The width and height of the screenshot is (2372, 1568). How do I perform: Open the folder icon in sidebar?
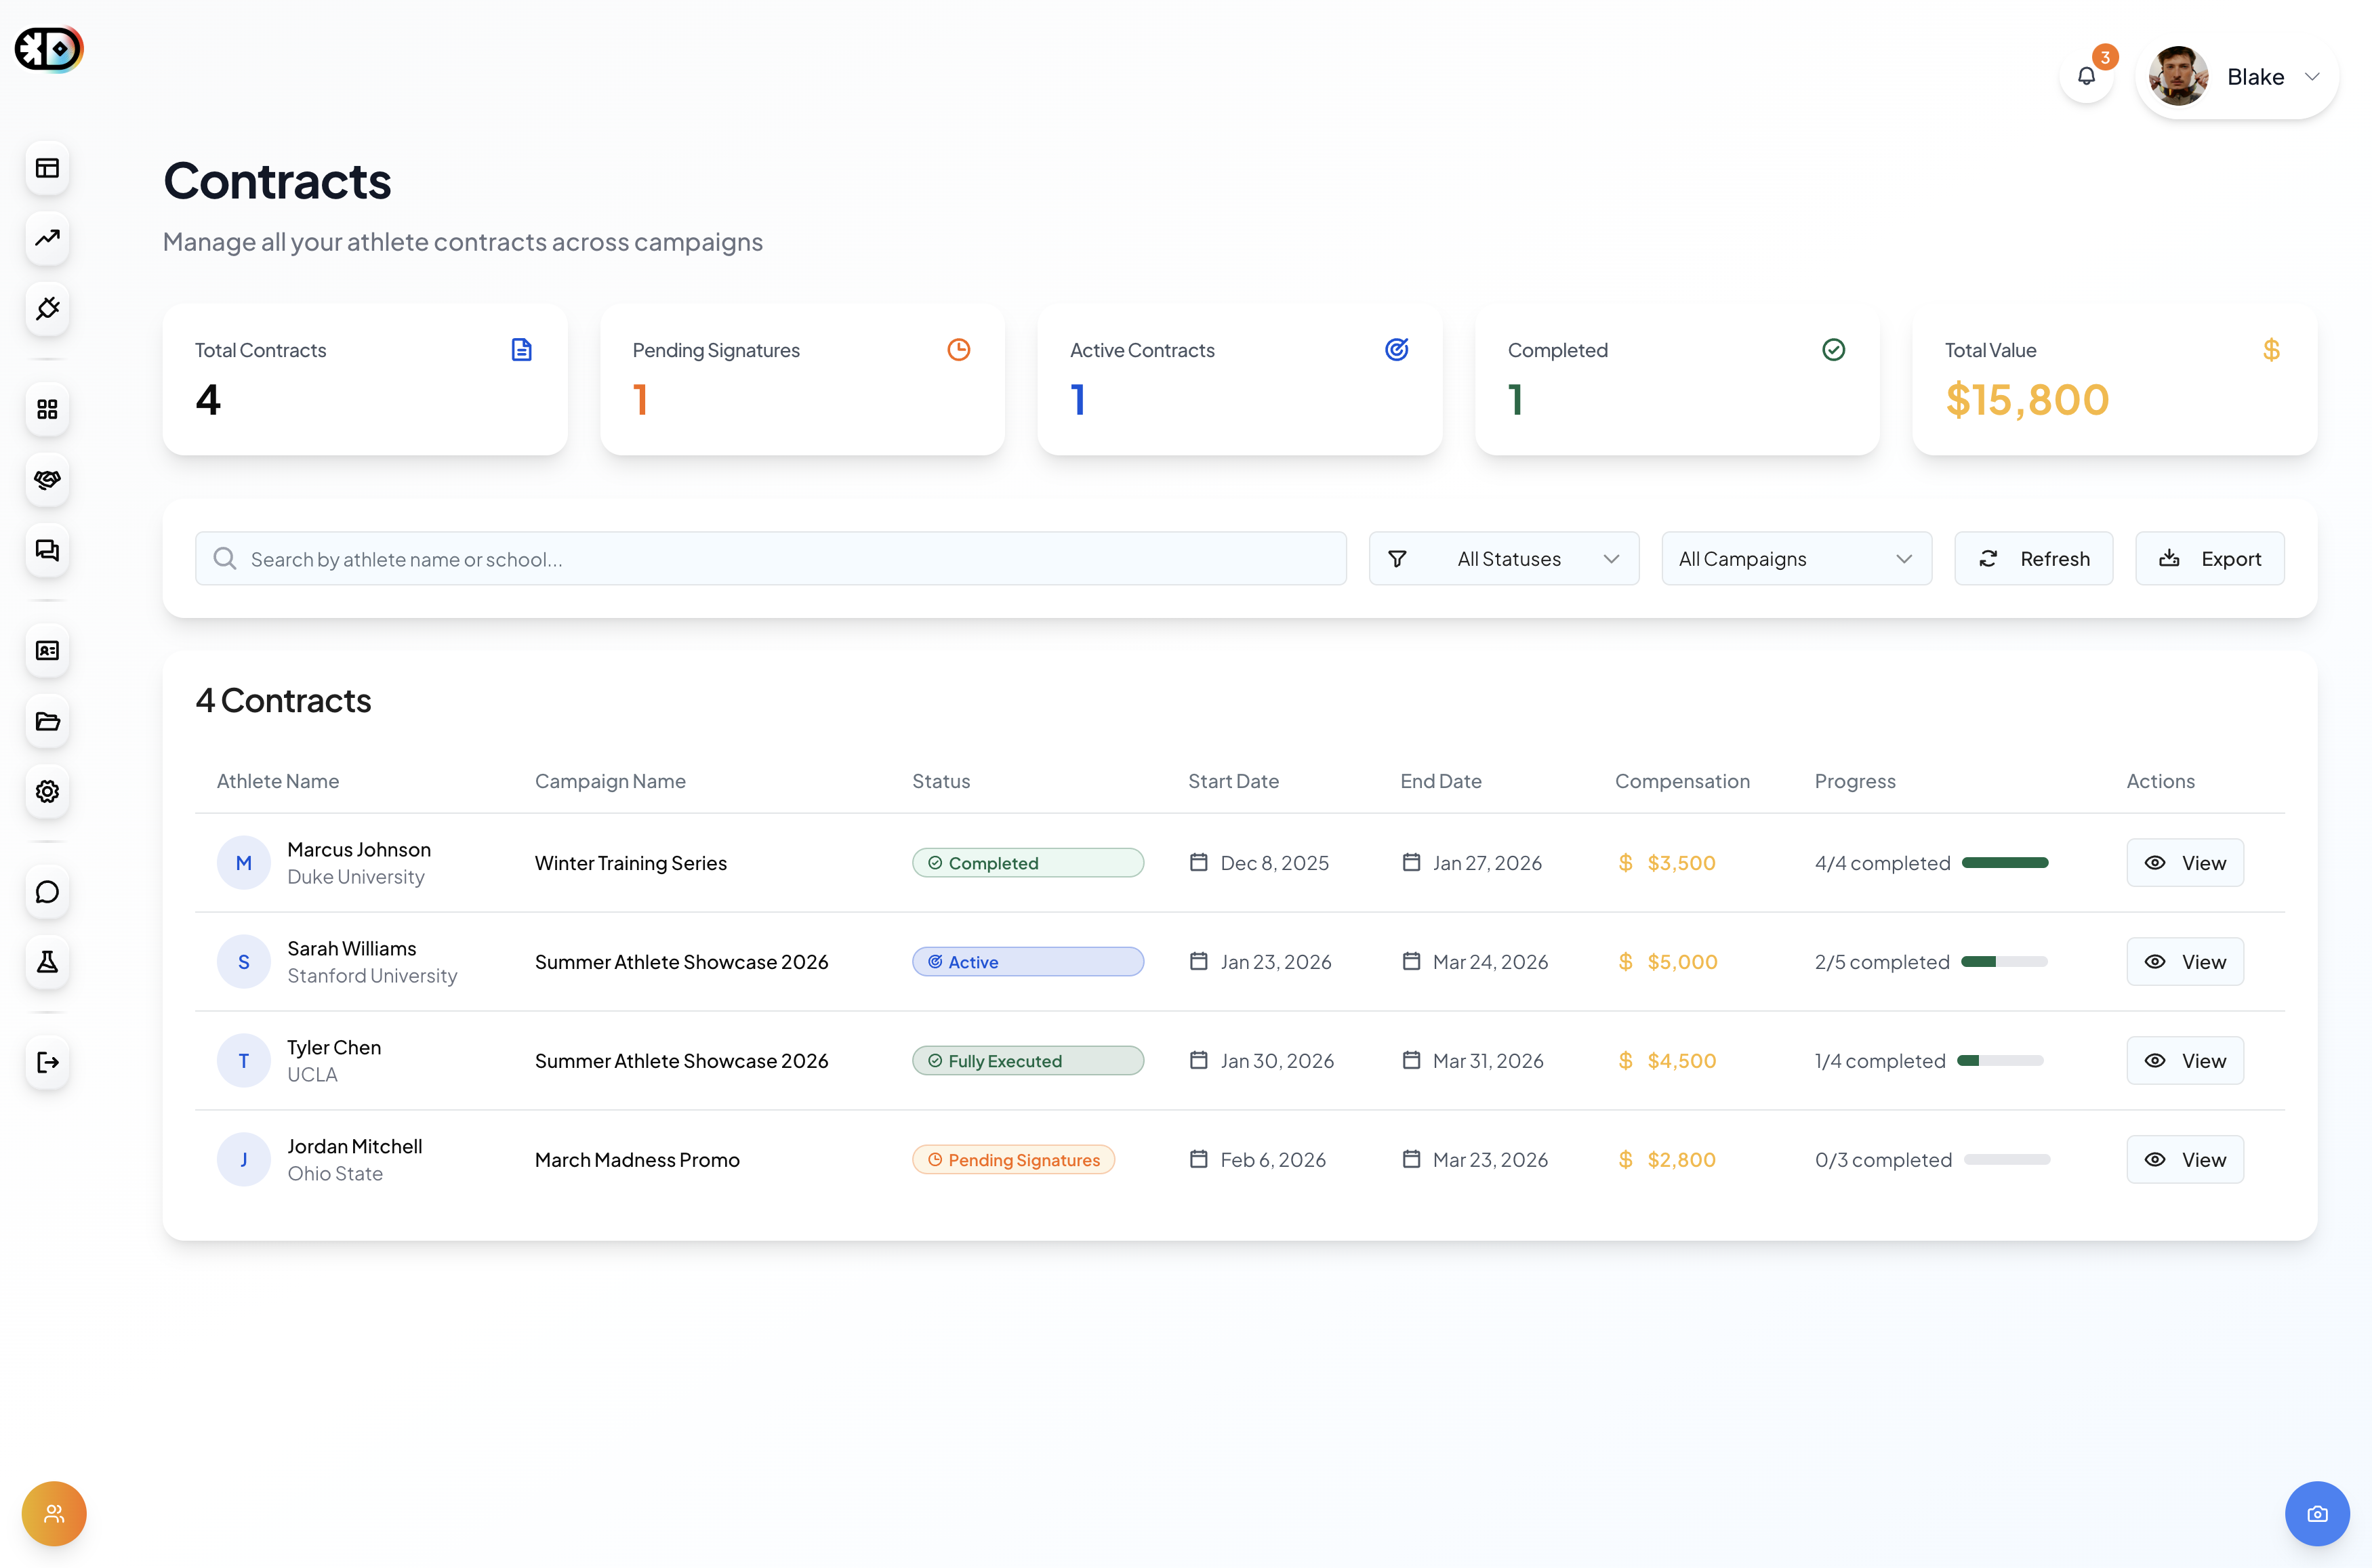(x=47, y=721)
